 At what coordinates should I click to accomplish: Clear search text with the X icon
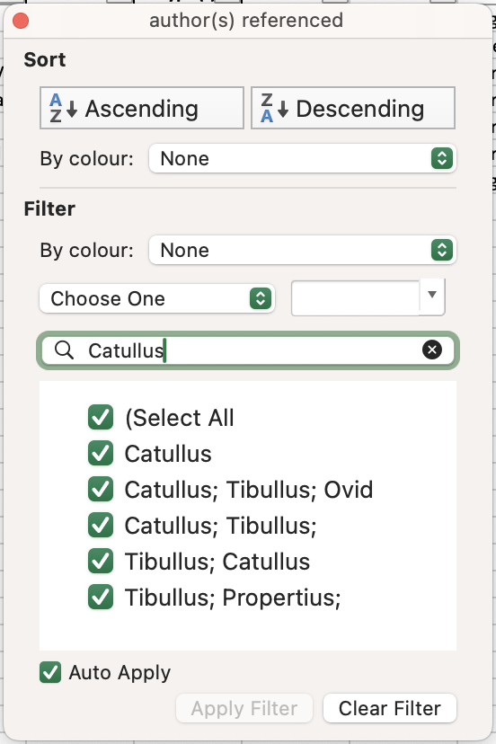tap(432, 350)
